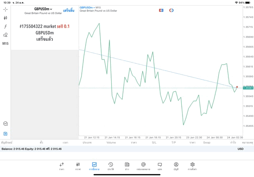
Task: Expand the GBPUSDm symbol dropdown
Action: [43, 9]
